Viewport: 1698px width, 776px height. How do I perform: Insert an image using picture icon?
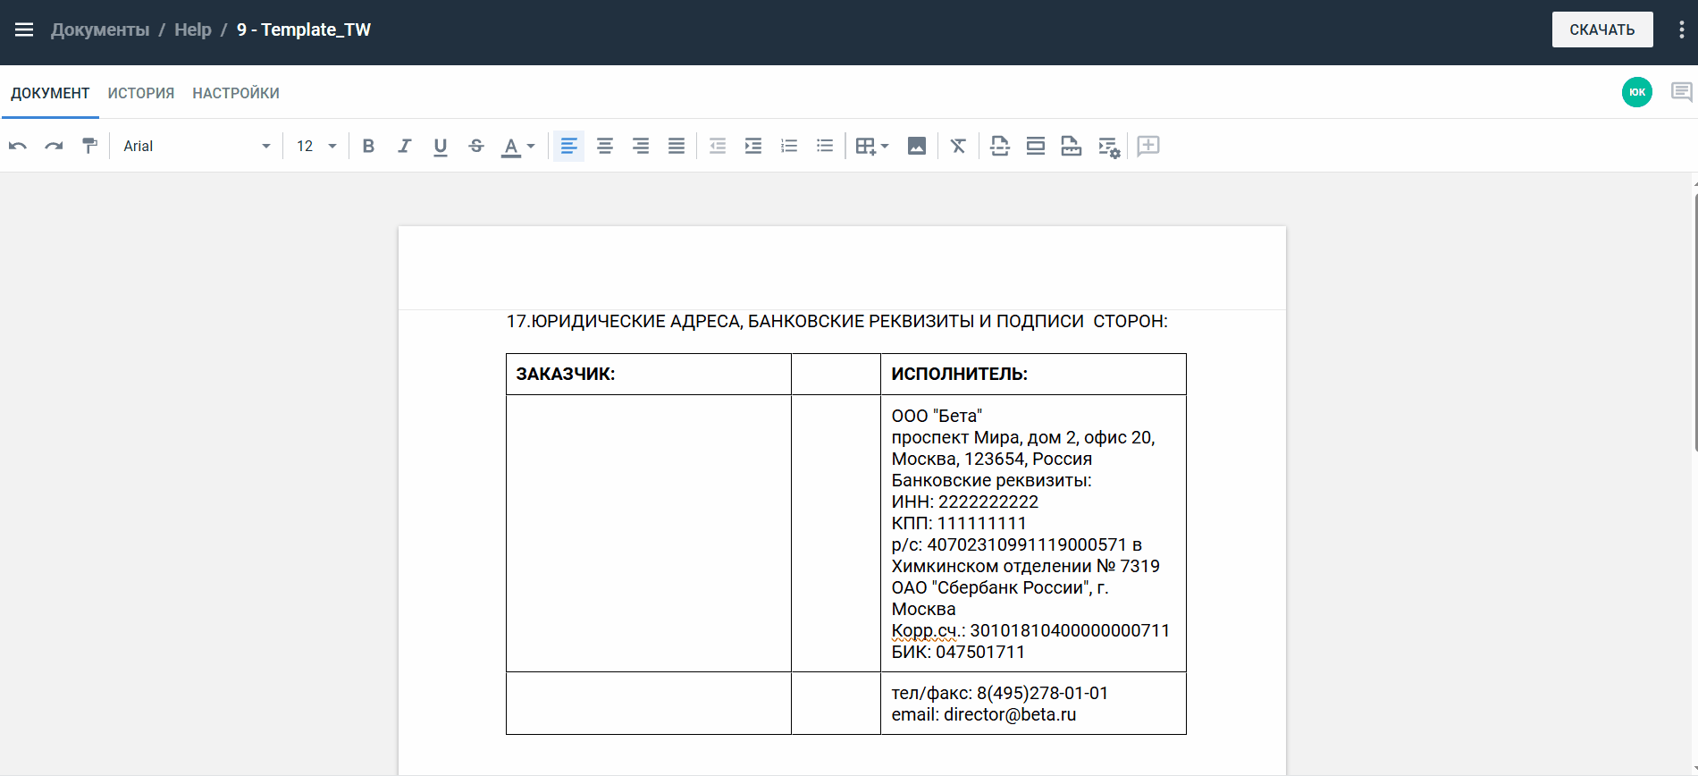tap(916, 146)
